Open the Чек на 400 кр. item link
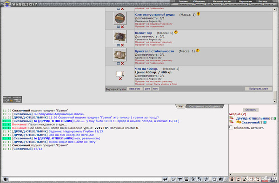The width and height of the screenshot is (279, 183). pos(146,69)
